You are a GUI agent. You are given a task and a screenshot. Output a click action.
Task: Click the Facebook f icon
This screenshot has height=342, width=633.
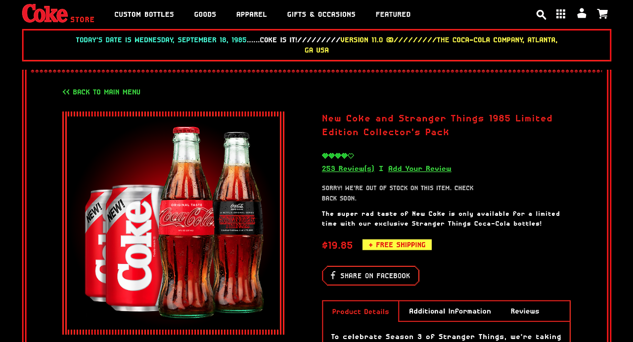tap(333, 275)
